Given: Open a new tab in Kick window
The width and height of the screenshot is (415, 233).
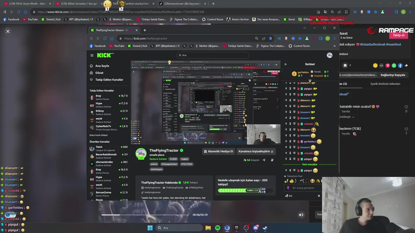Looking at the screenshot, I should [145, 30].
